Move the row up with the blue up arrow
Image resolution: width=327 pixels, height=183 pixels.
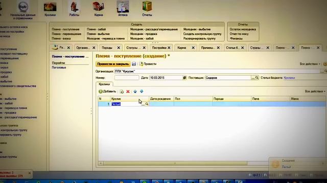tap(135, 91)
